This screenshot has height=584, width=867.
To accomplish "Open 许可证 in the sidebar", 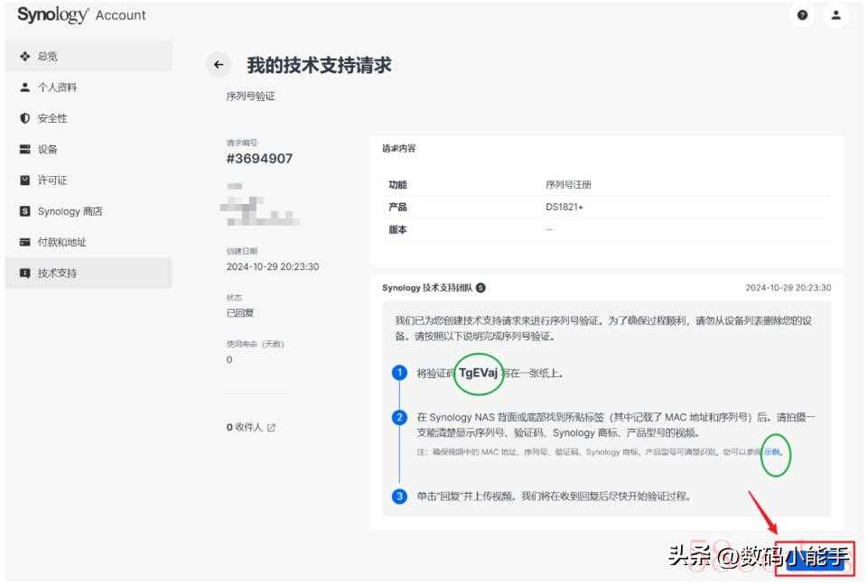I will coord(89,181).
